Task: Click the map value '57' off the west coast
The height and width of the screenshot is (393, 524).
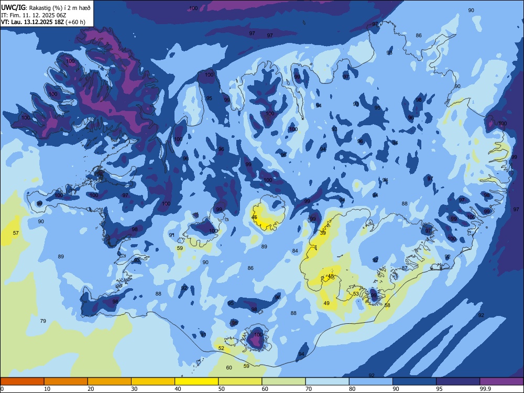Action: 16,233
